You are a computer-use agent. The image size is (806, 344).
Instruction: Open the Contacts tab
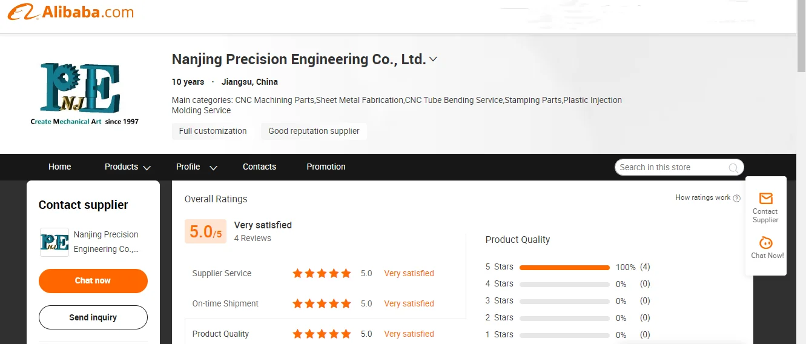coord(259,167)
